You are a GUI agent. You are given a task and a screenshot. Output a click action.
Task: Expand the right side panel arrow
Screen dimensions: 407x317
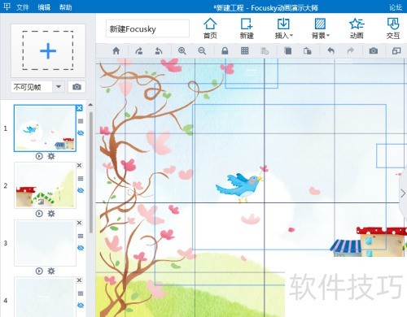[403, 193]
